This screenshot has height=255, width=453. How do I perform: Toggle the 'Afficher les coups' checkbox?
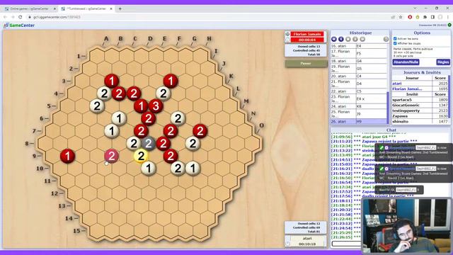tap(395, 43)
